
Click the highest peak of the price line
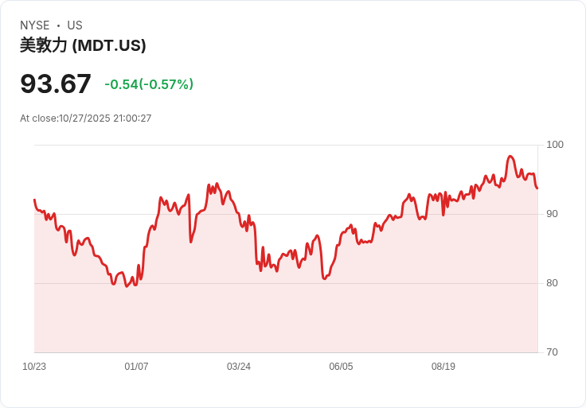510,156
